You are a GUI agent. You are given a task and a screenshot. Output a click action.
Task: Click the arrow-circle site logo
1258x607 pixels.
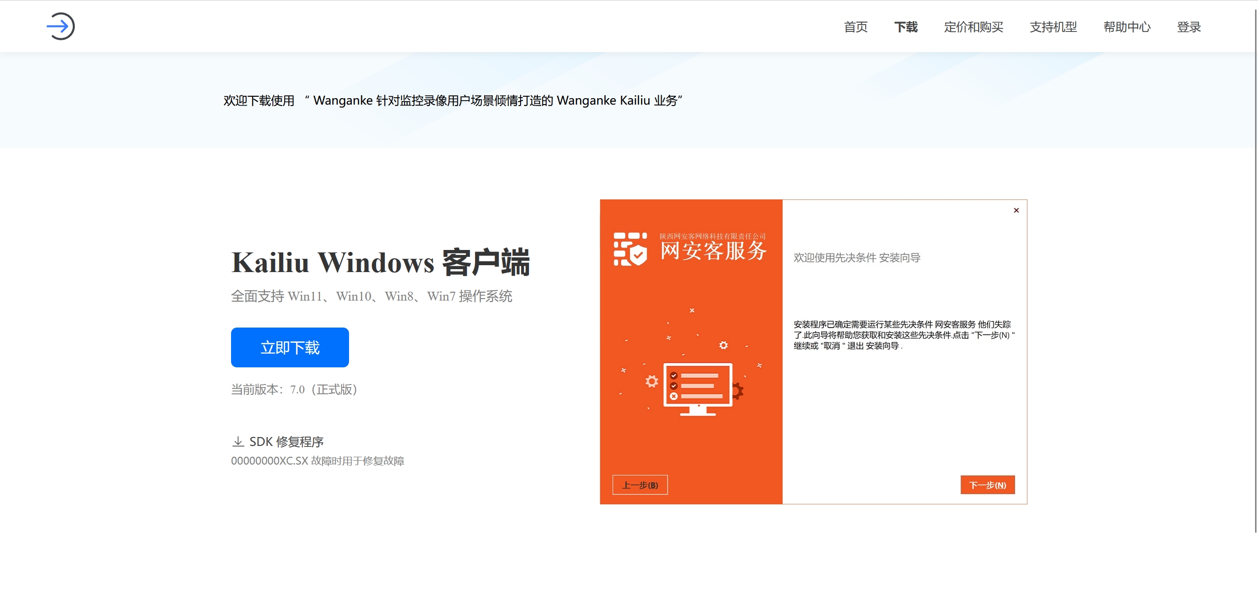click(x=60, y=27)
